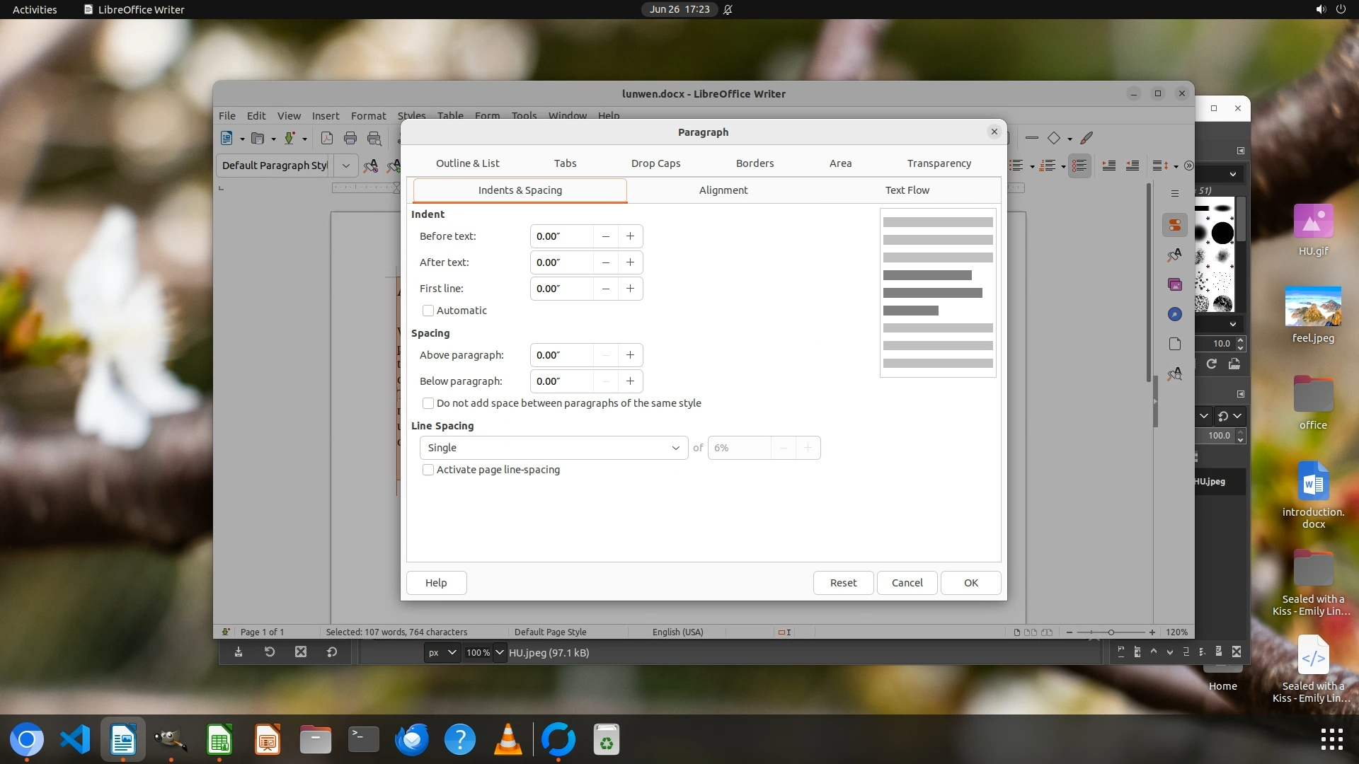1359x764 pixels.
Task: Open the line spacing toolbar dropdown arrow
Action: (1176, 166)
